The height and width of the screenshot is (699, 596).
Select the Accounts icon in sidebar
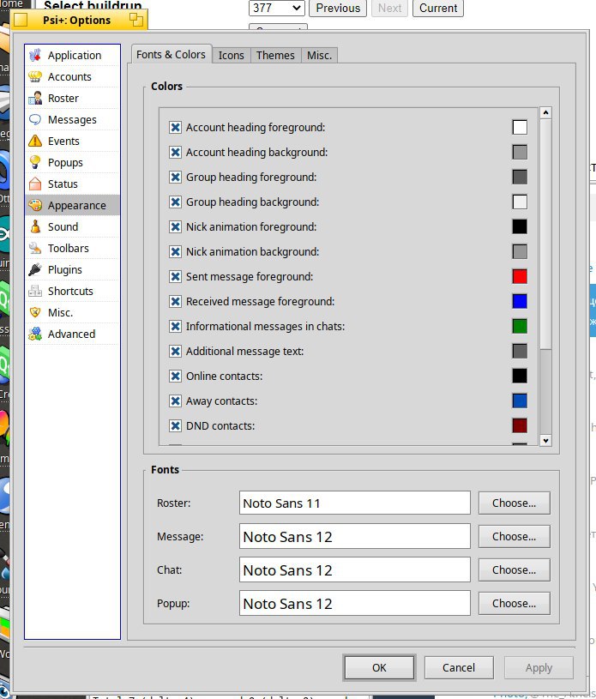point(35,76)
